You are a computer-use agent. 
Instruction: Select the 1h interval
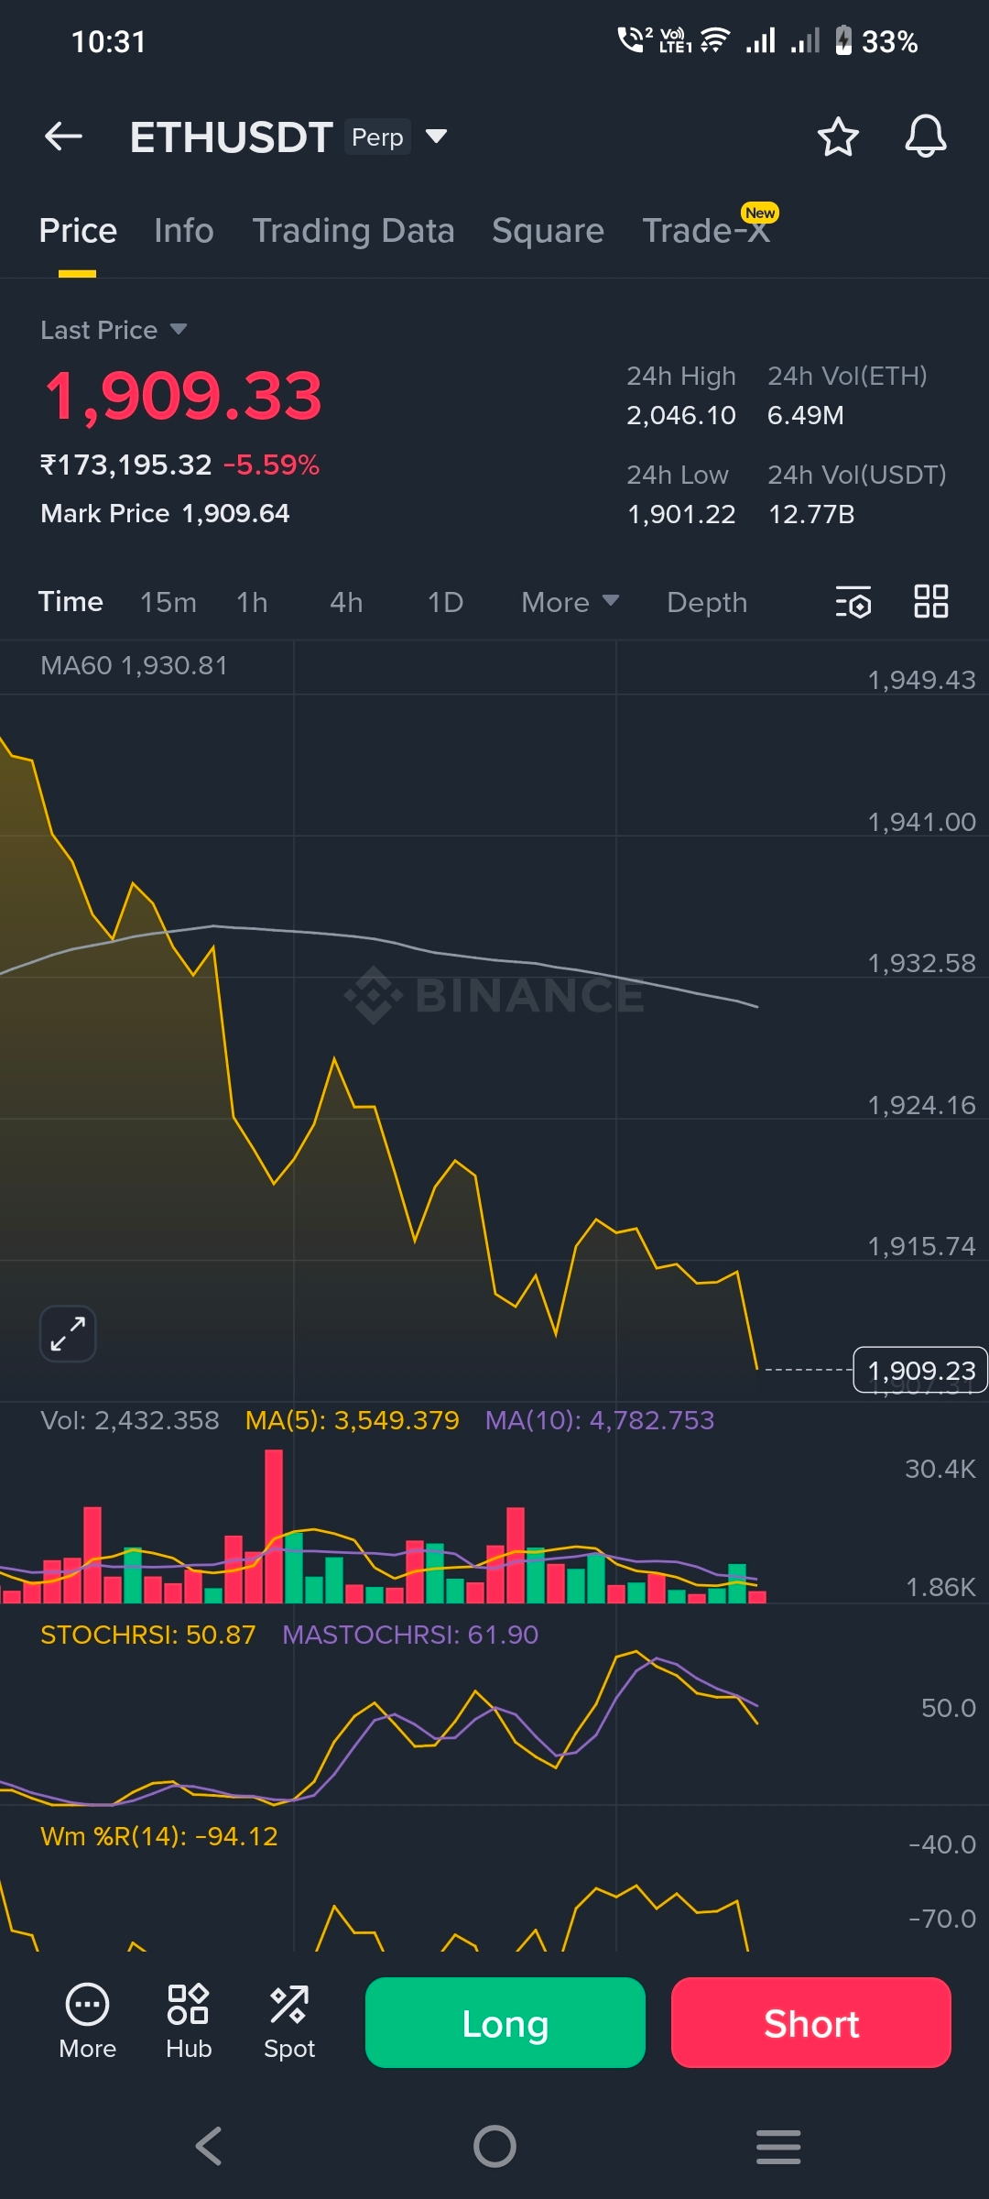[252, 602]
